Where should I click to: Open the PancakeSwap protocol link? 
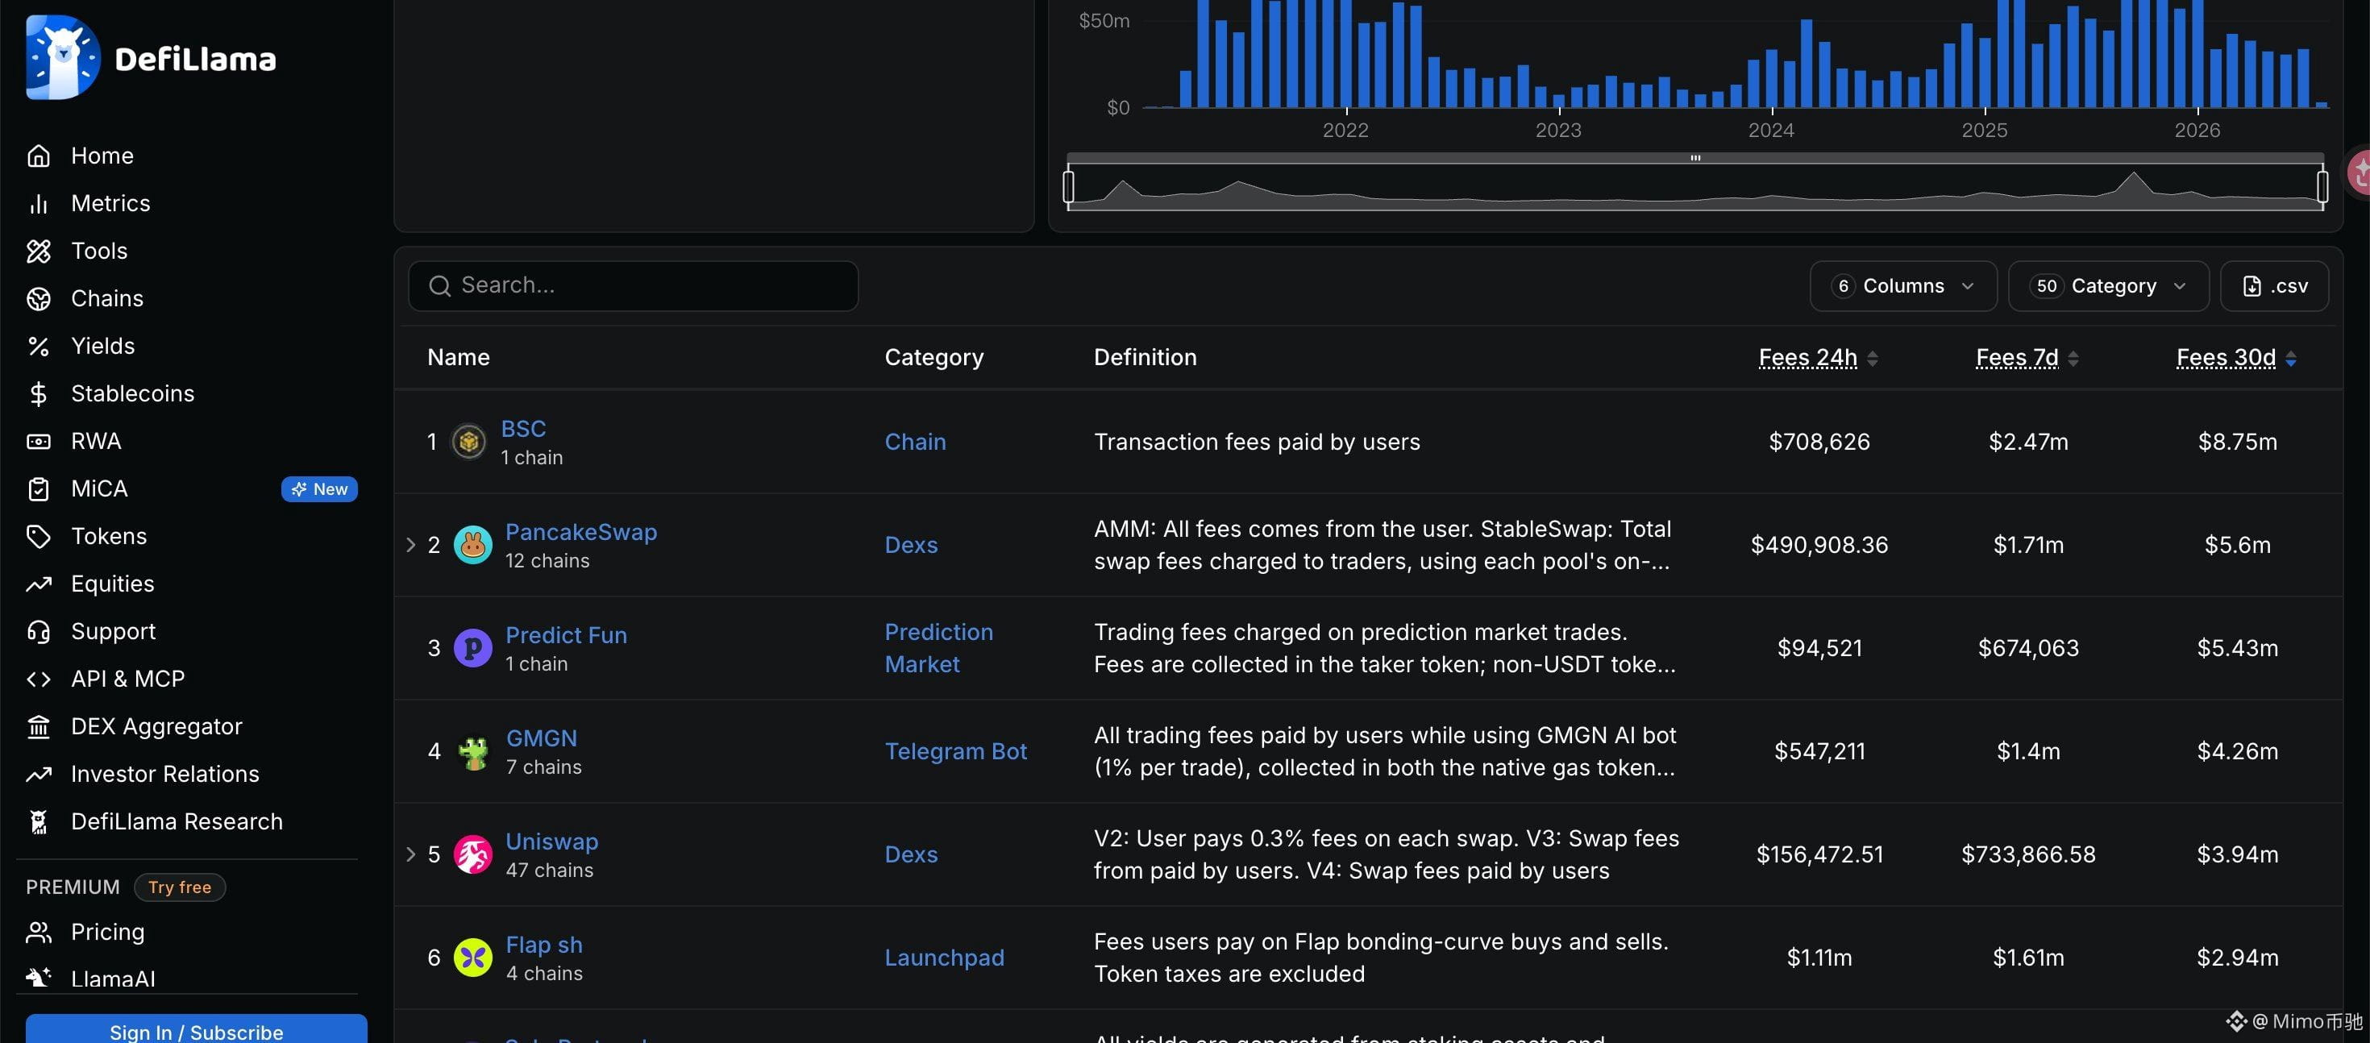point(580,533)
